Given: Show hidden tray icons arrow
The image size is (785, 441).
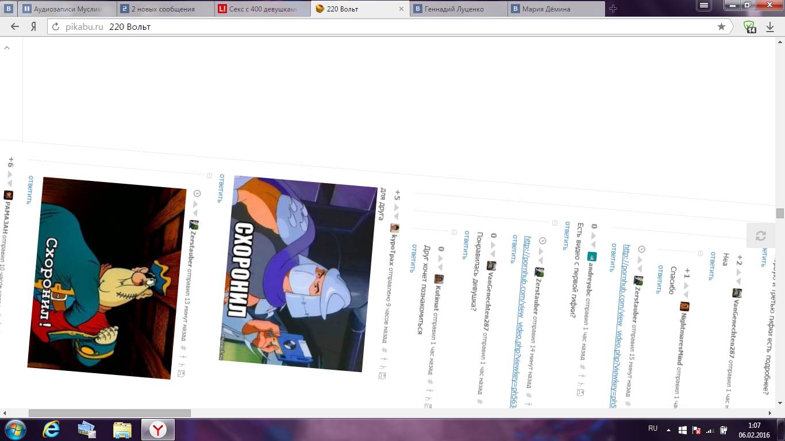Looking at the screenshot, I should 668,430.
